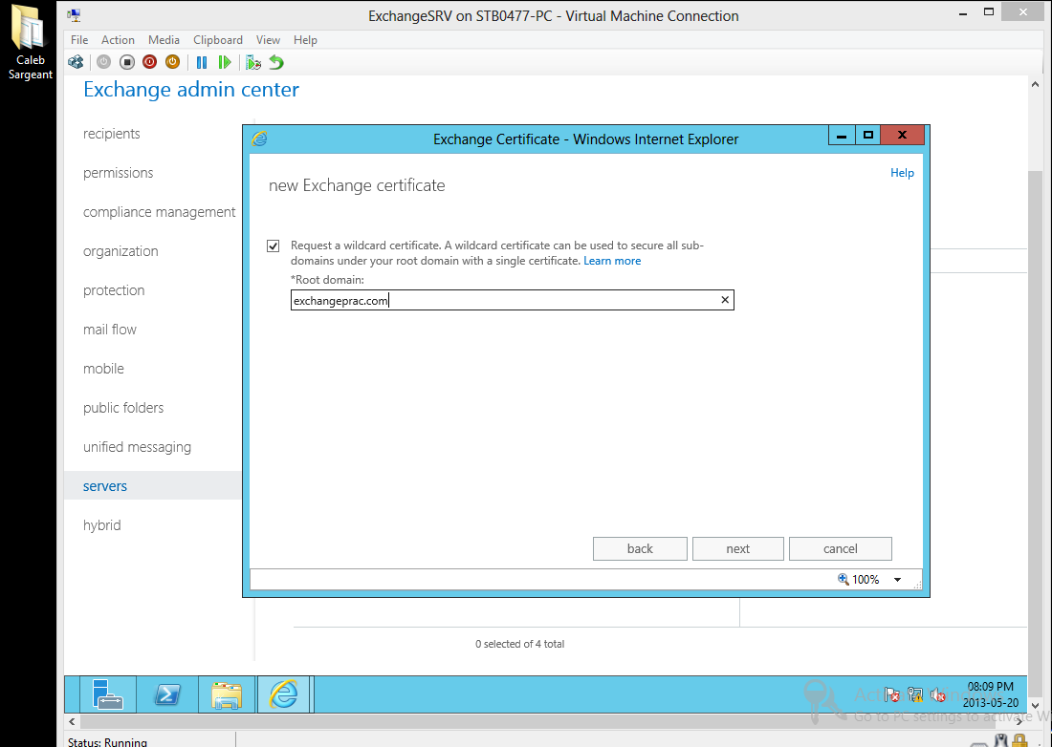Select protection in the sidebar

point(114,290)
